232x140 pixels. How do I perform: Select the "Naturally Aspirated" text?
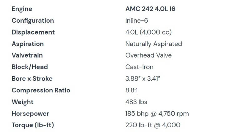[154, 44]
